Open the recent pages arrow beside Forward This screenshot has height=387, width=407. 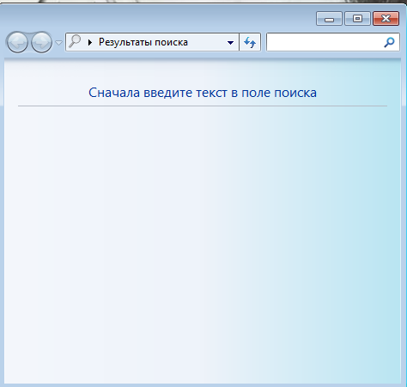(x=58, y=43)
